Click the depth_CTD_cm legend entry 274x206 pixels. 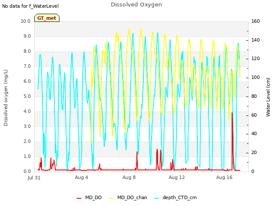[176, 197]
